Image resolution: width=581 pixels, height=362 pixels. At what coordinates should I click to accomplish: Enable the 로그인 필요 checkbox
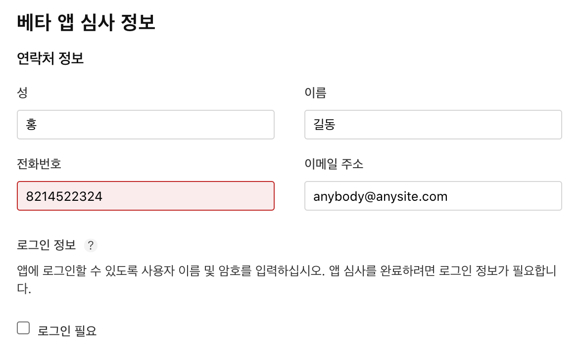tap(23, 328)
